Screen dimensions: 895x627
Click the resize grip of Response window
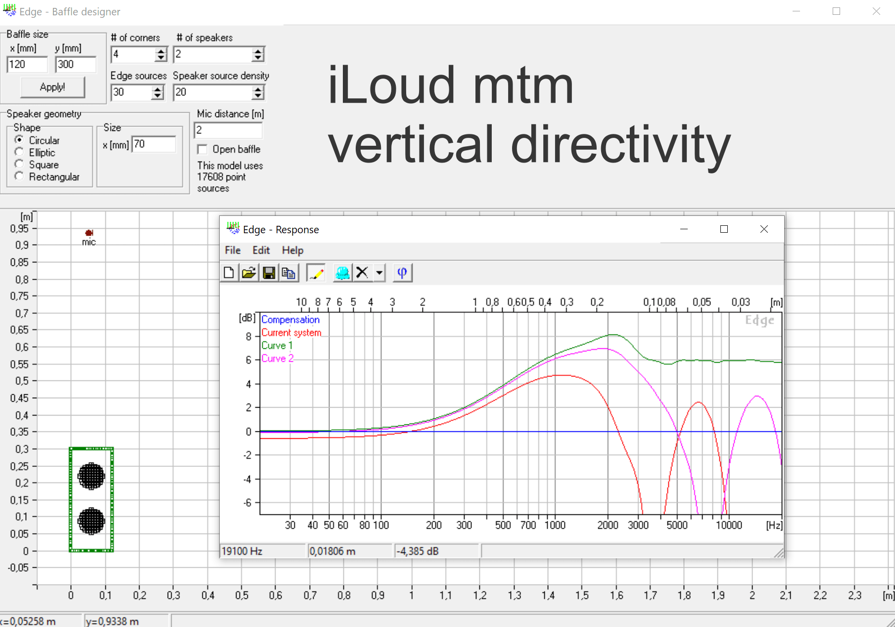[779, 553]
